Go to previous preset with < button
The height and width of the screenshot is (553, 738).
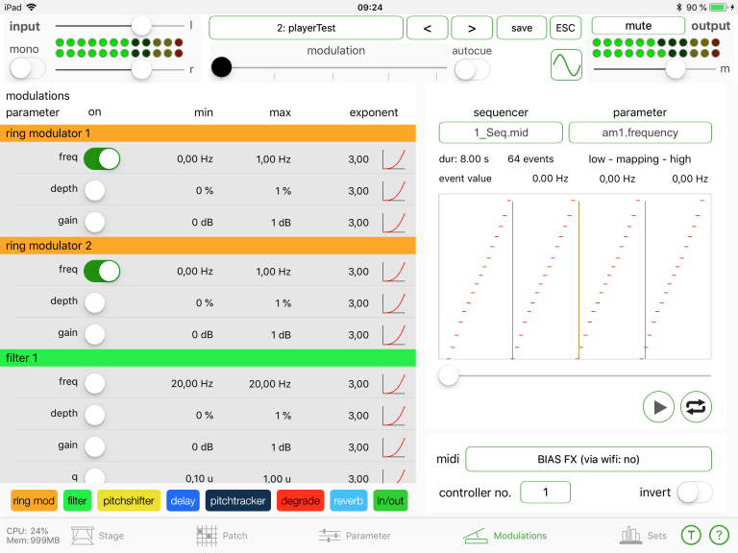(428, 28)
